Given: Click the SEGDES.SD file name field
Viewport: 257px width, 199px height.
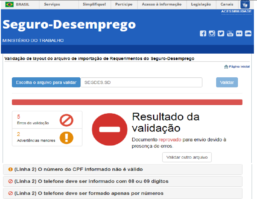Looking at the screenshot, I should coord(141,82).
